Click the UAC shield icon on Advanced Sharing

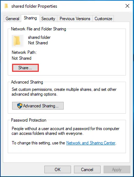[x=19, y=106]
